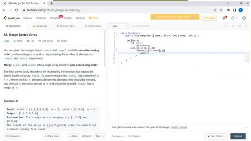Open Explore in the top navigation
The height and width of the screenshot is (141, 251).
coord(27,18)
